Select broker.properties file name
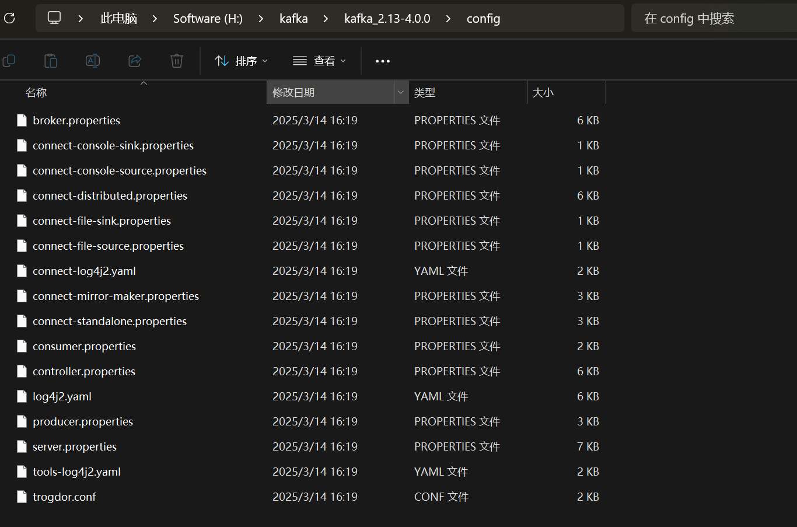The width and height of the screenshot is (797, 527). (x=76, y=120)
